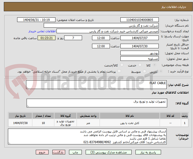Select the کالا radio button

(x=154, y=65)
